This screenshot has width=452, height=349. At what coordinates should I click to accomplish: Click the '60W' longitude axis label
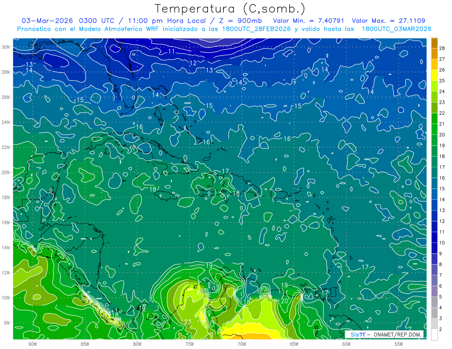point(347,344)
